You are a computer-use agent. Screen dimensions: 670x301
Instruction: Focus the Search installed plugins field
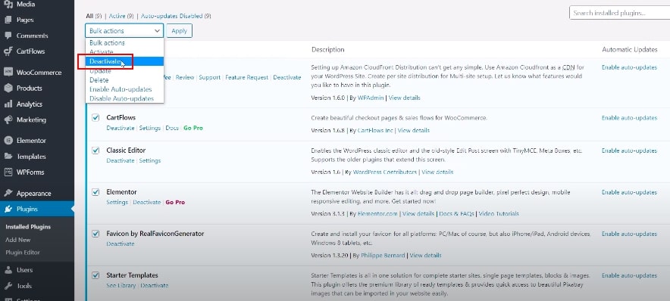619,13
